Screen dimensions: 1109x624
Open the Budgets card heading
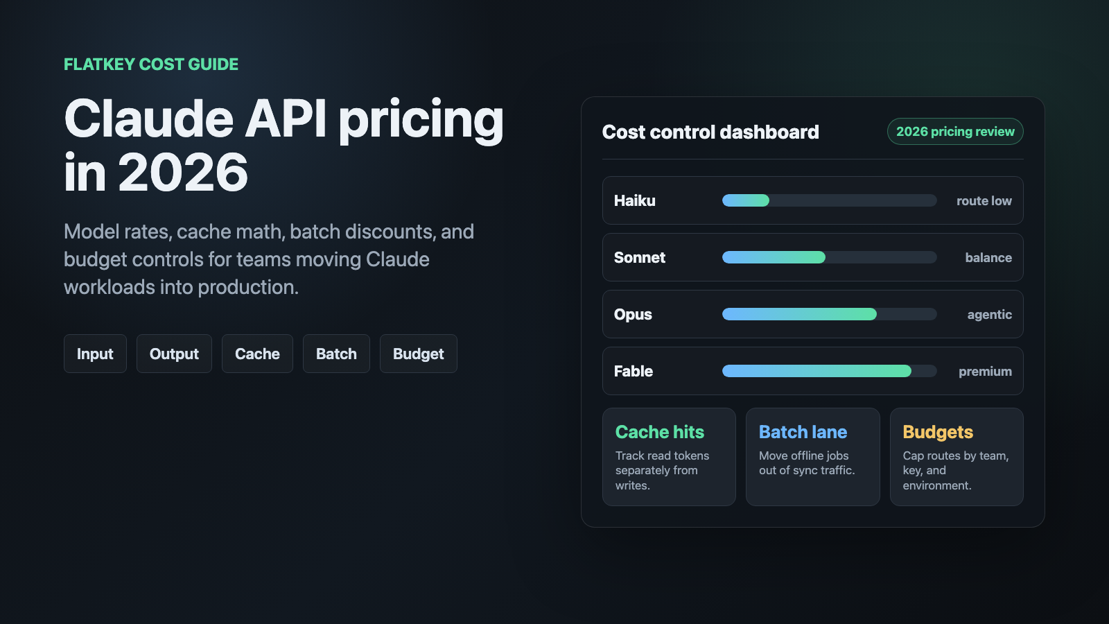(x=938, y=432)
